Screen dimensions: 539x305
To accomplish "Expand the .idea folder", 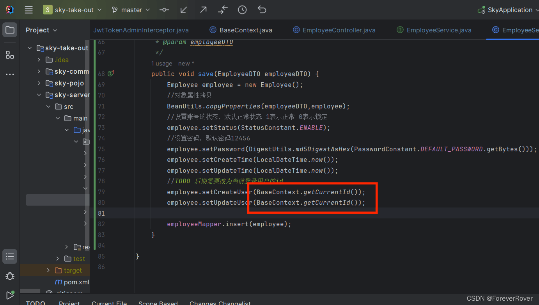I will pos(39,60).
